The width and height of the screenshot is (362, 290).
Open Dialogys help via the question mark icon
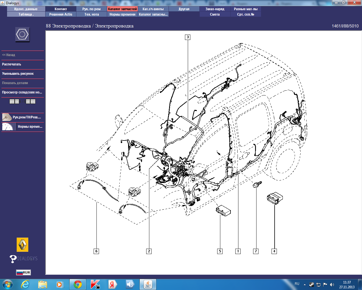point(13,259)
